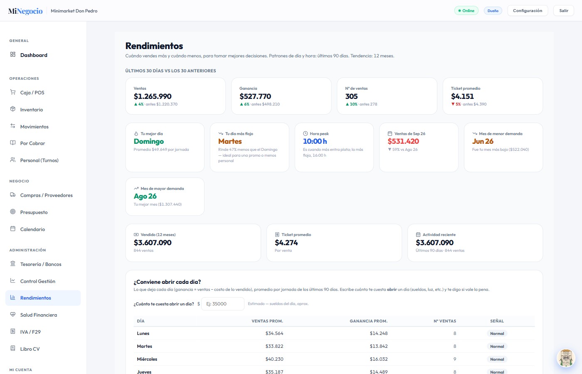582x374 pixels.
Task: Click the Mes de mayor demanda Ago 26 value
Action: pos(145,196)
